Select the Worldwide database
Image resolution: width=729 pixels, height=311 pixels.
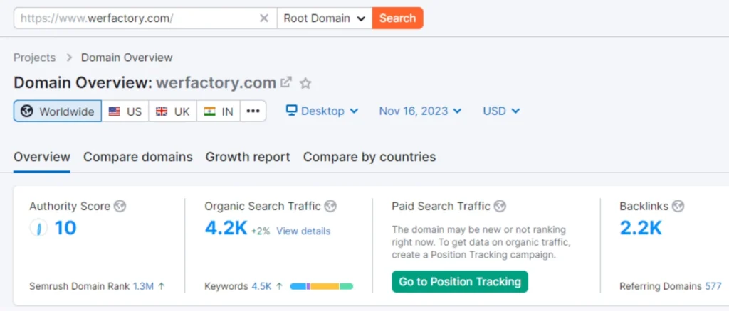click(x=58, y=111)
